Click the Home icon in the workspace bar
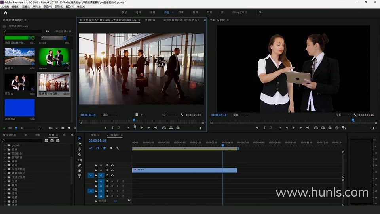The width and height of the screenshot is (380, 214). pos(5,13)
